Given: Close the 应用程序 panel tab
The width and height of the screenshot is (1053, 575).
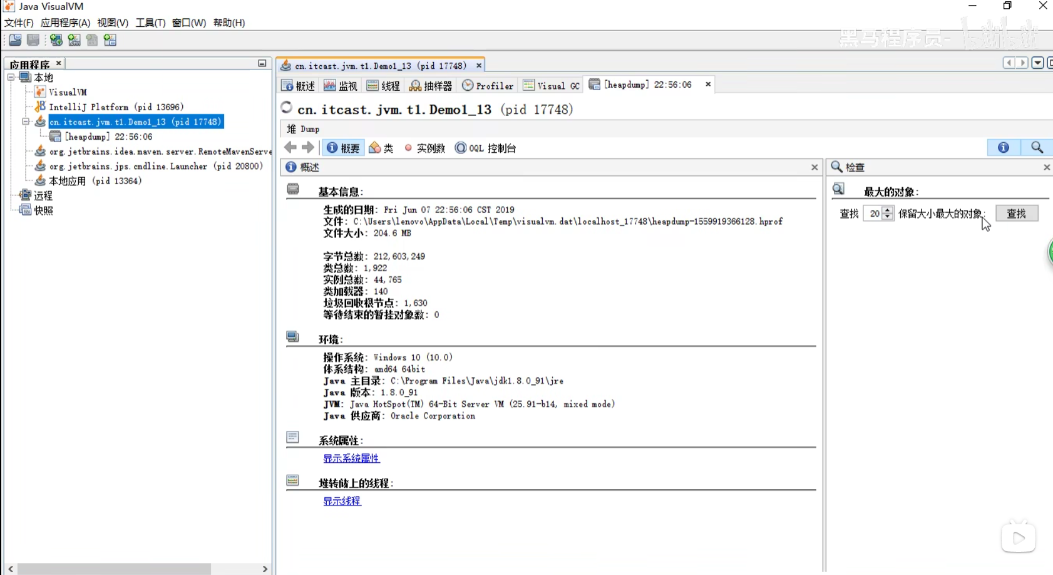Looking at the screenshot, I should click(59, 63).
